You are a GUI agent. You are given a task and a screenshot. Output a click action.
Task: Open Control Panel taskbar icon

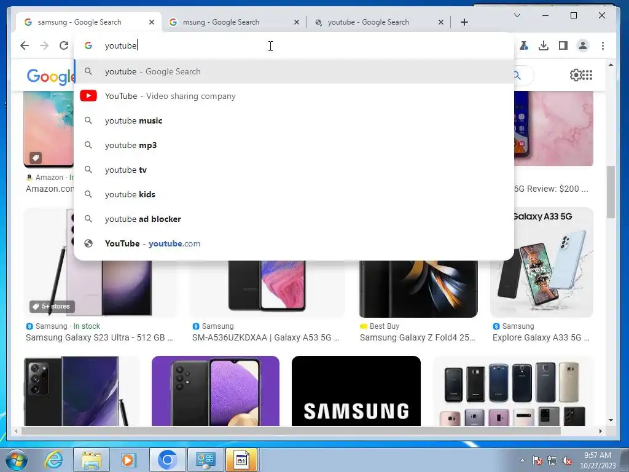[205, 460]
